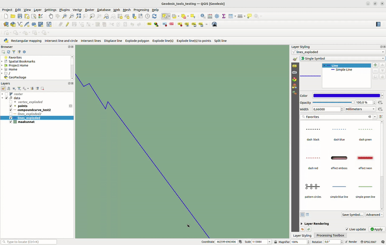Click the Intersect line and circle button
The height and width of the screenshot is (245, 386).
[61, 41]
